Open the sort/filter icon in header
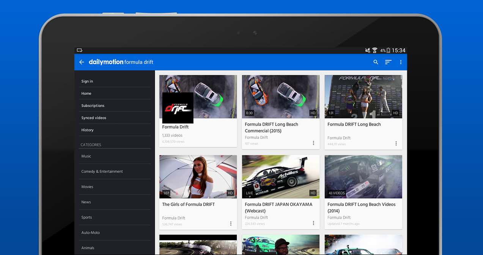This screenshot has width=483, height=255. (x=388, y=62)
